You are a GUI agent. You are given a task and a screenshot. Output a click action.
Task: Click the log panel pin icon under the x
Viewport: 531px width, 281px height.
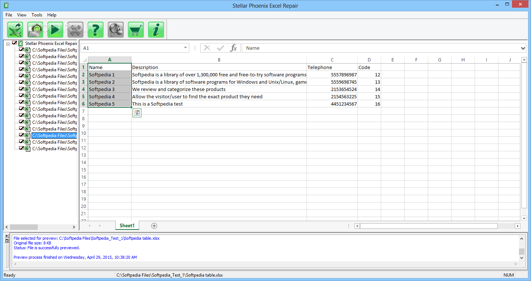pyautogui.click(x=7, y=240)
